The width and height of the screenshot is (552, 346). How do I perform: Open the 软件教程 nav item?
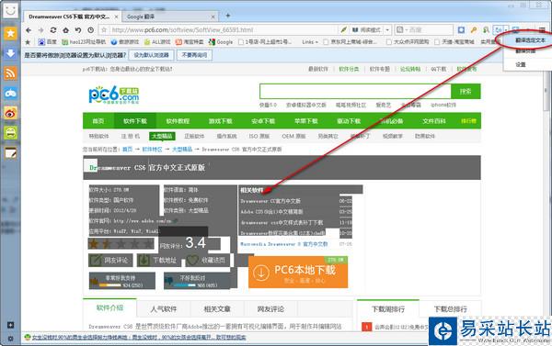coord(178,121)
